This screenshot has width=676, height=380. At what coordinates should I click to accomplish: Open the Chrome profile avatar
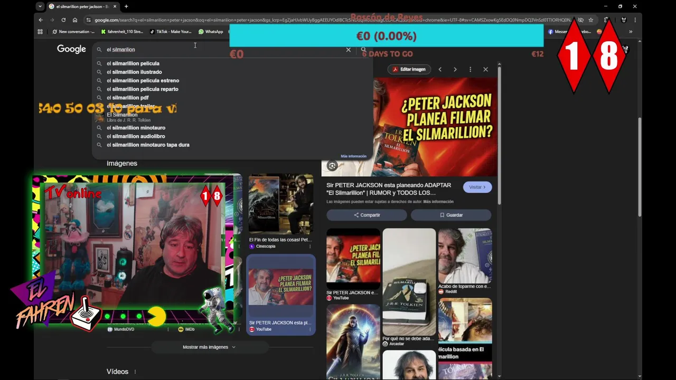click(x=624, y=20)
